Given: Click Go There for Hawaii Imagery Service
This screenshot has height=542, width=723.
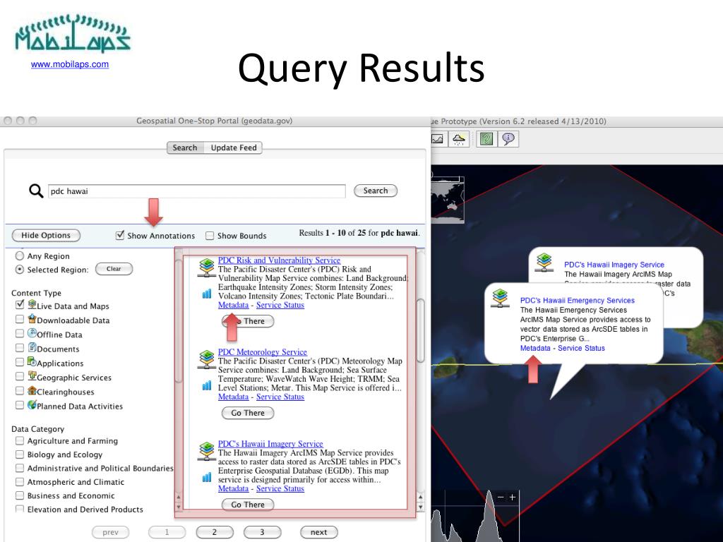Looking at the screenshot, I should pyautogui.click(x=248, y=505).
